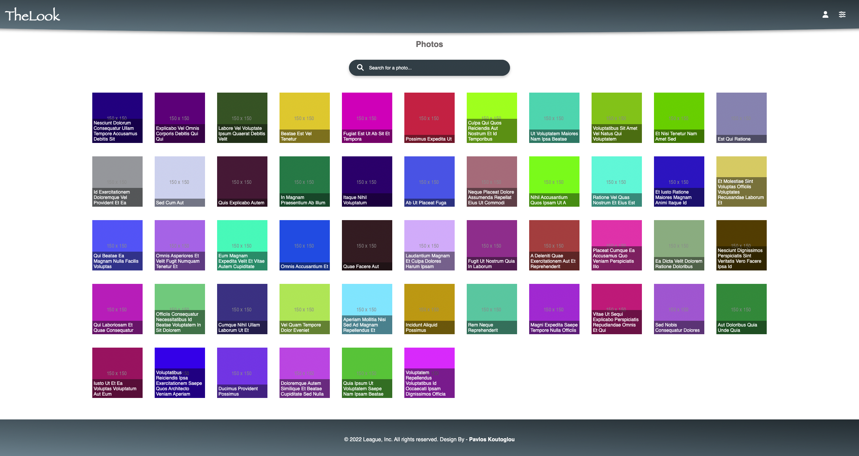Click the 'Quis Explicabo Autem' thumbnail
The width and height of the screenshot is (859, 456).
point(242,181)
